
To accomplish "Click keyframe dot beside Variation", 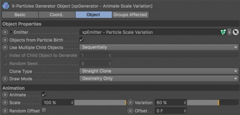I will [130, 102].
